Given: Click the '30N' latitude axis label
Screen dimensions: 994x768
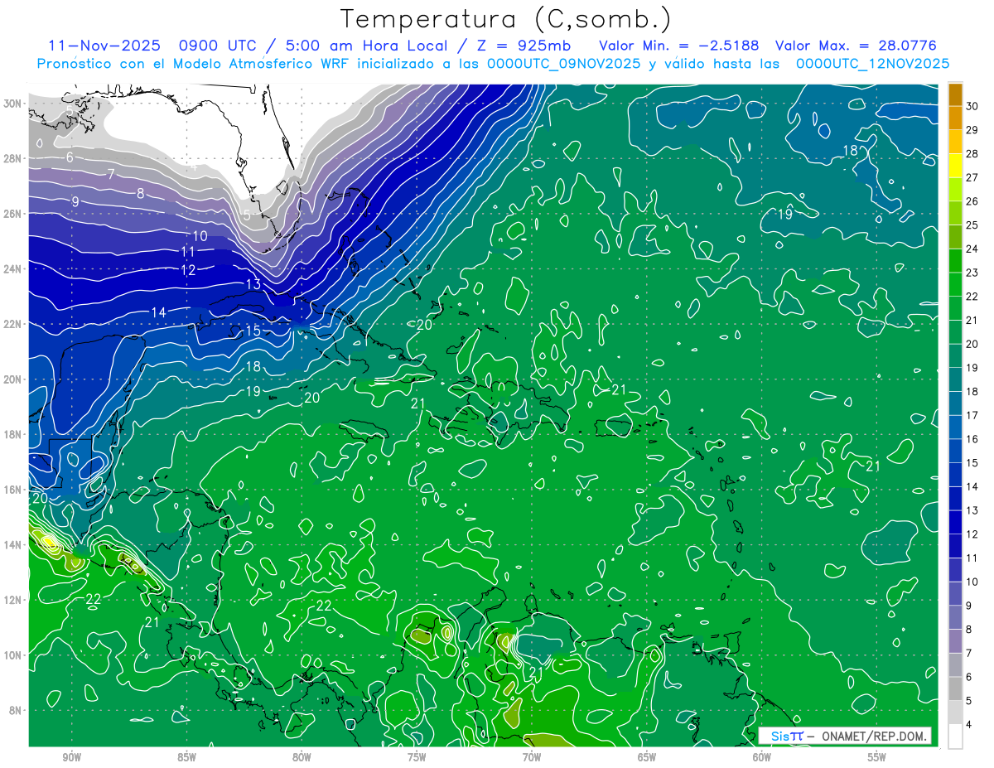Looking at the screenshot, I should click(12, 104).
